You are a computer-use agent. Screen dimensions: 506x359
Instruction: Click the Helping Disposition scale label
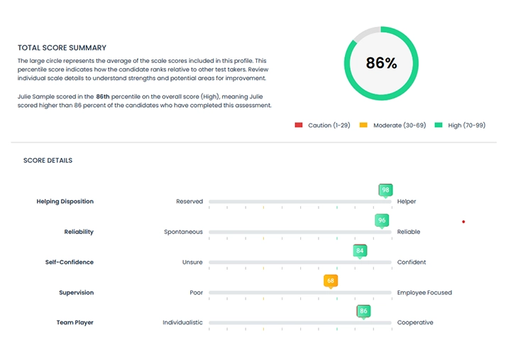(x=65, y=202)
